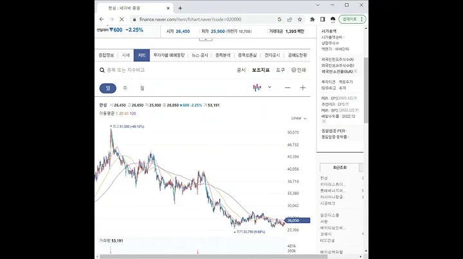Open the tab search chevron in the title bar
This screenshot has height=259, width=463.
318,5
